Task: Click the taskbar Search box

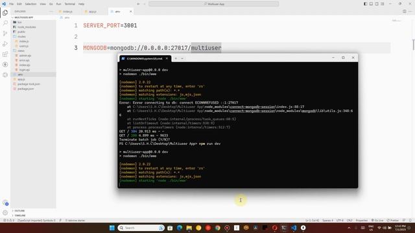Action: [x=141, y=228]
